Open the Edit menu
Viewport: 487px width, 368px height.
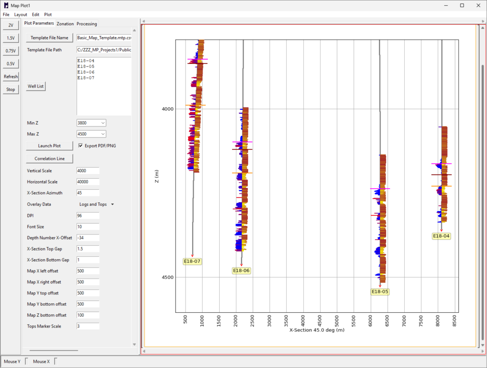click(35, 15)
